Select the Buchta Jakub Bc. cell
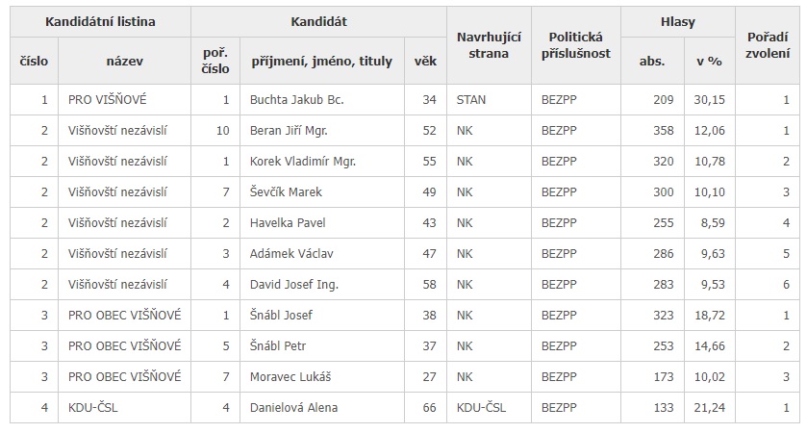The image size is (807, 433). 322,100
